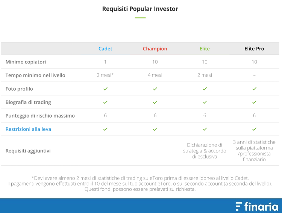The height and width of the screenshot is (213, 282).
Task: Click the Foto profilo checkmark under Elite
Action: pos(205,89)
